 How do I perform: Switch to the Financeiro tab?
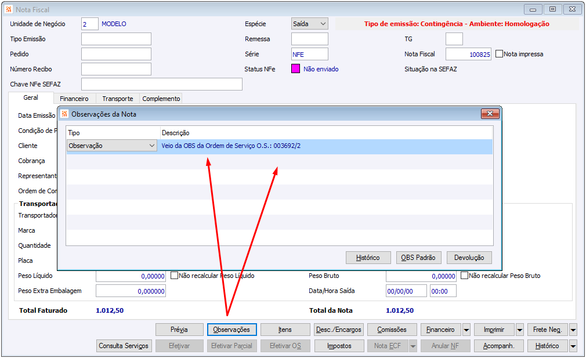[x=74, y=99]
